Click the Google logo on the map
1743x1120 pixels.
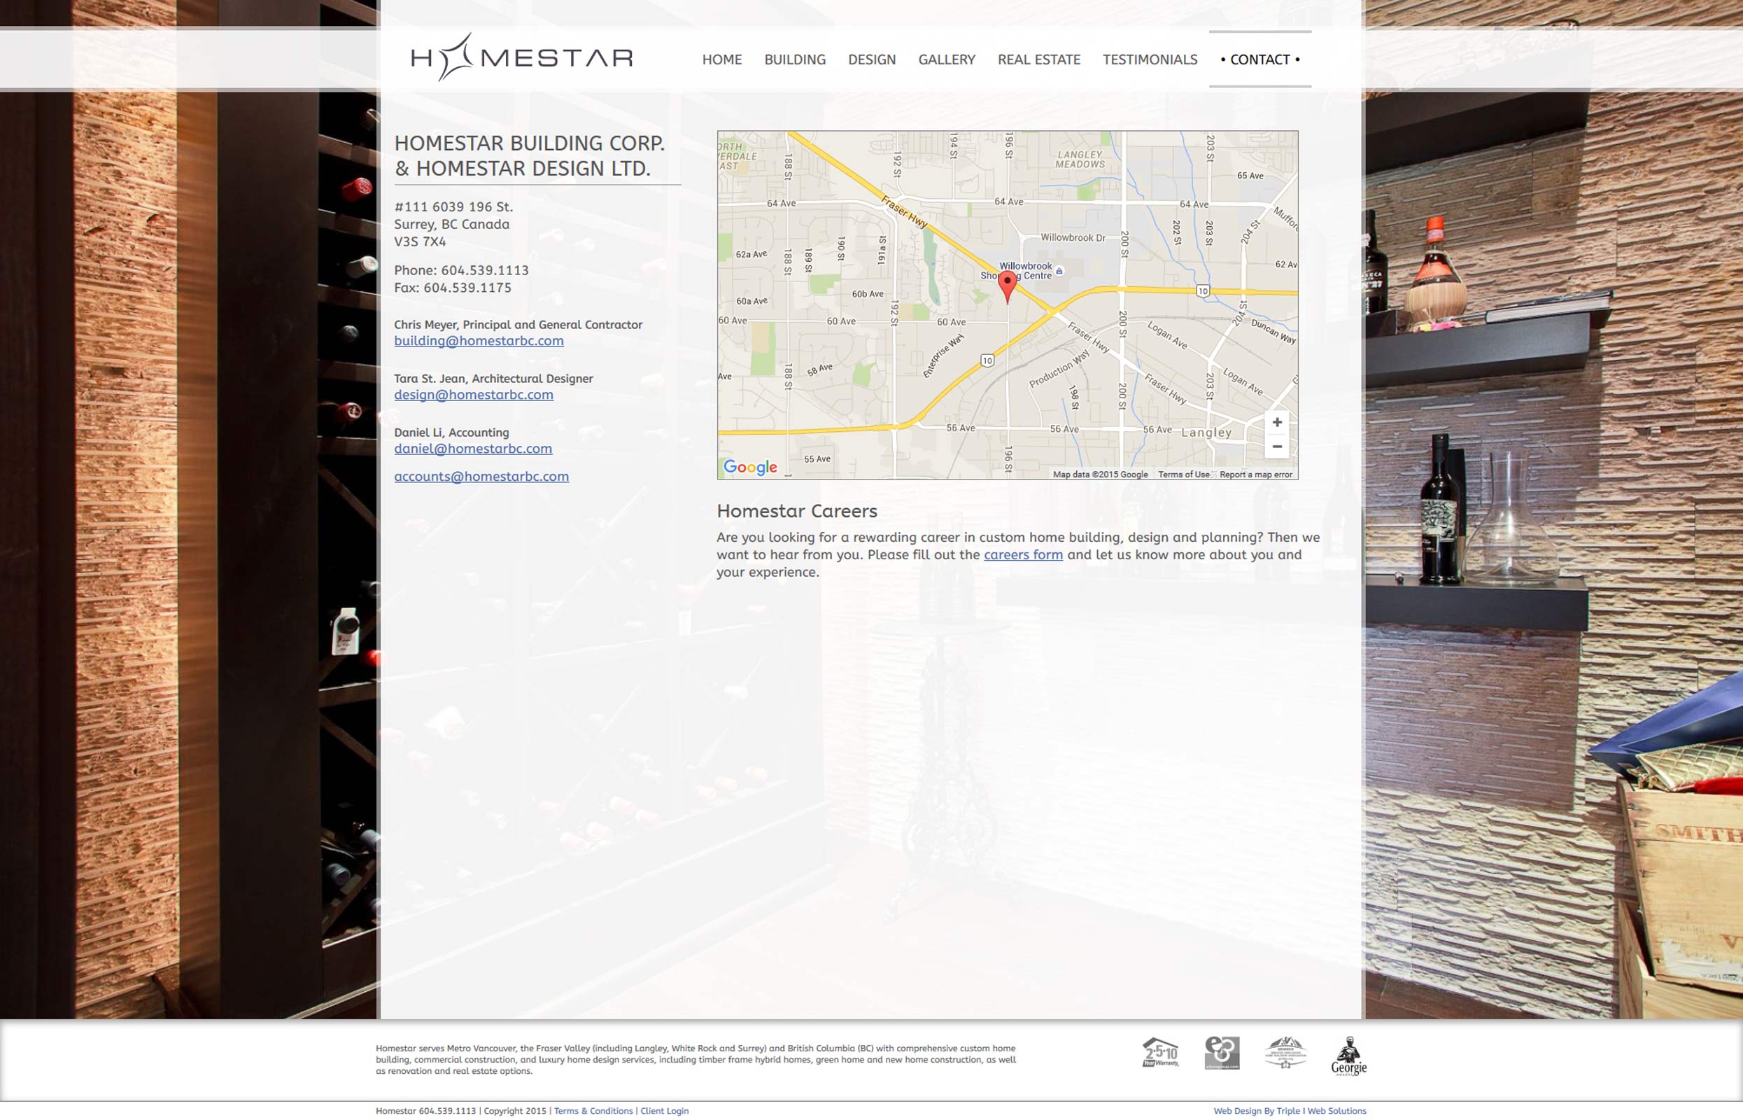pyautogui.click(x=750, y=467)
